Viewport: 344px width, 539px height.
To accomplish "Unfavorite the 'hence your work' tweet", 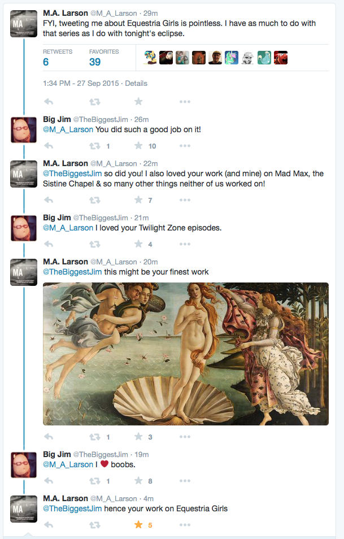I will [138, 525].
